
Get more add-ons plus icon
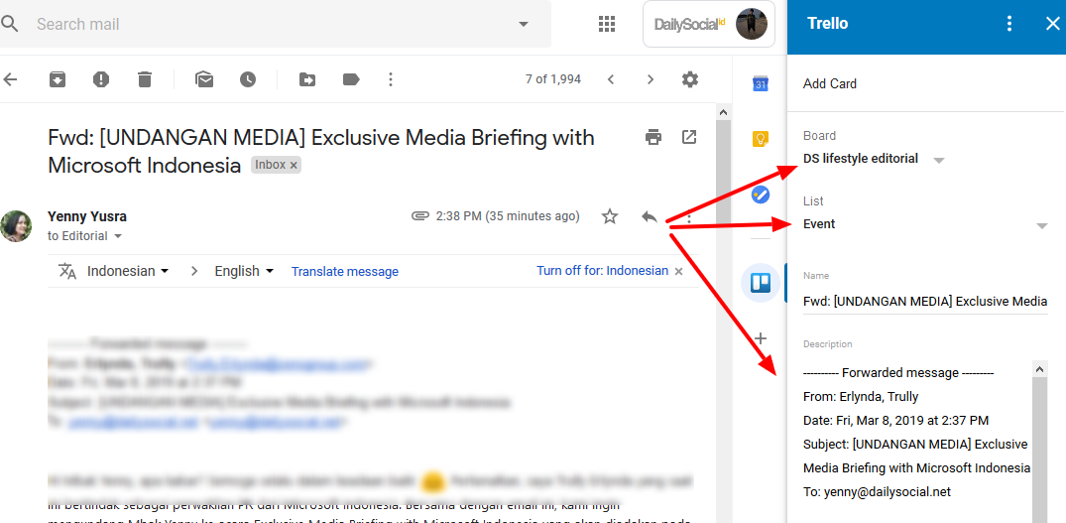(761, 338)
